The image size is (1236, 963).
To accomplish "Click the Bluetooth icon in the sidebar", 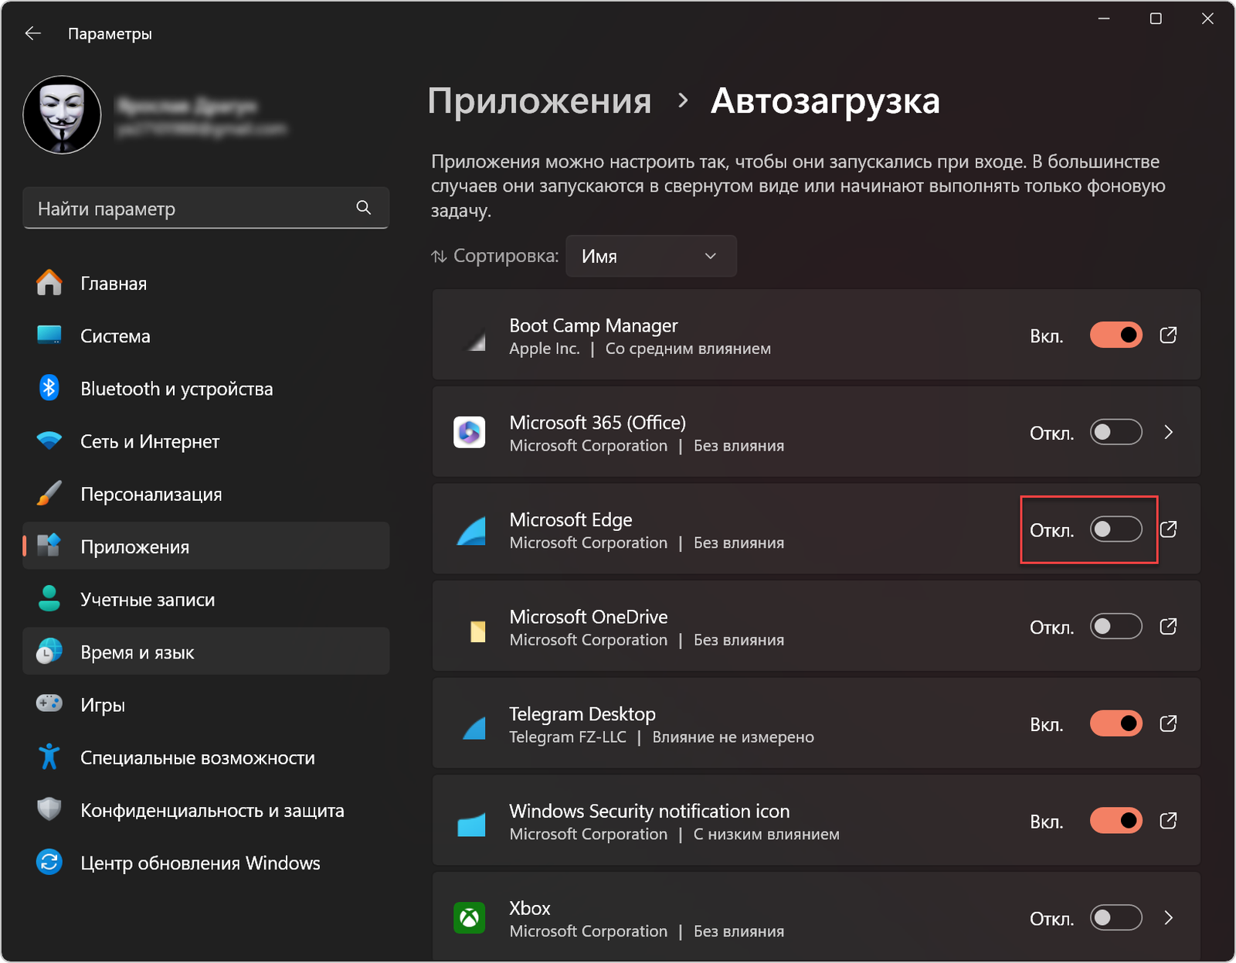I will click(x=49, y=388).
